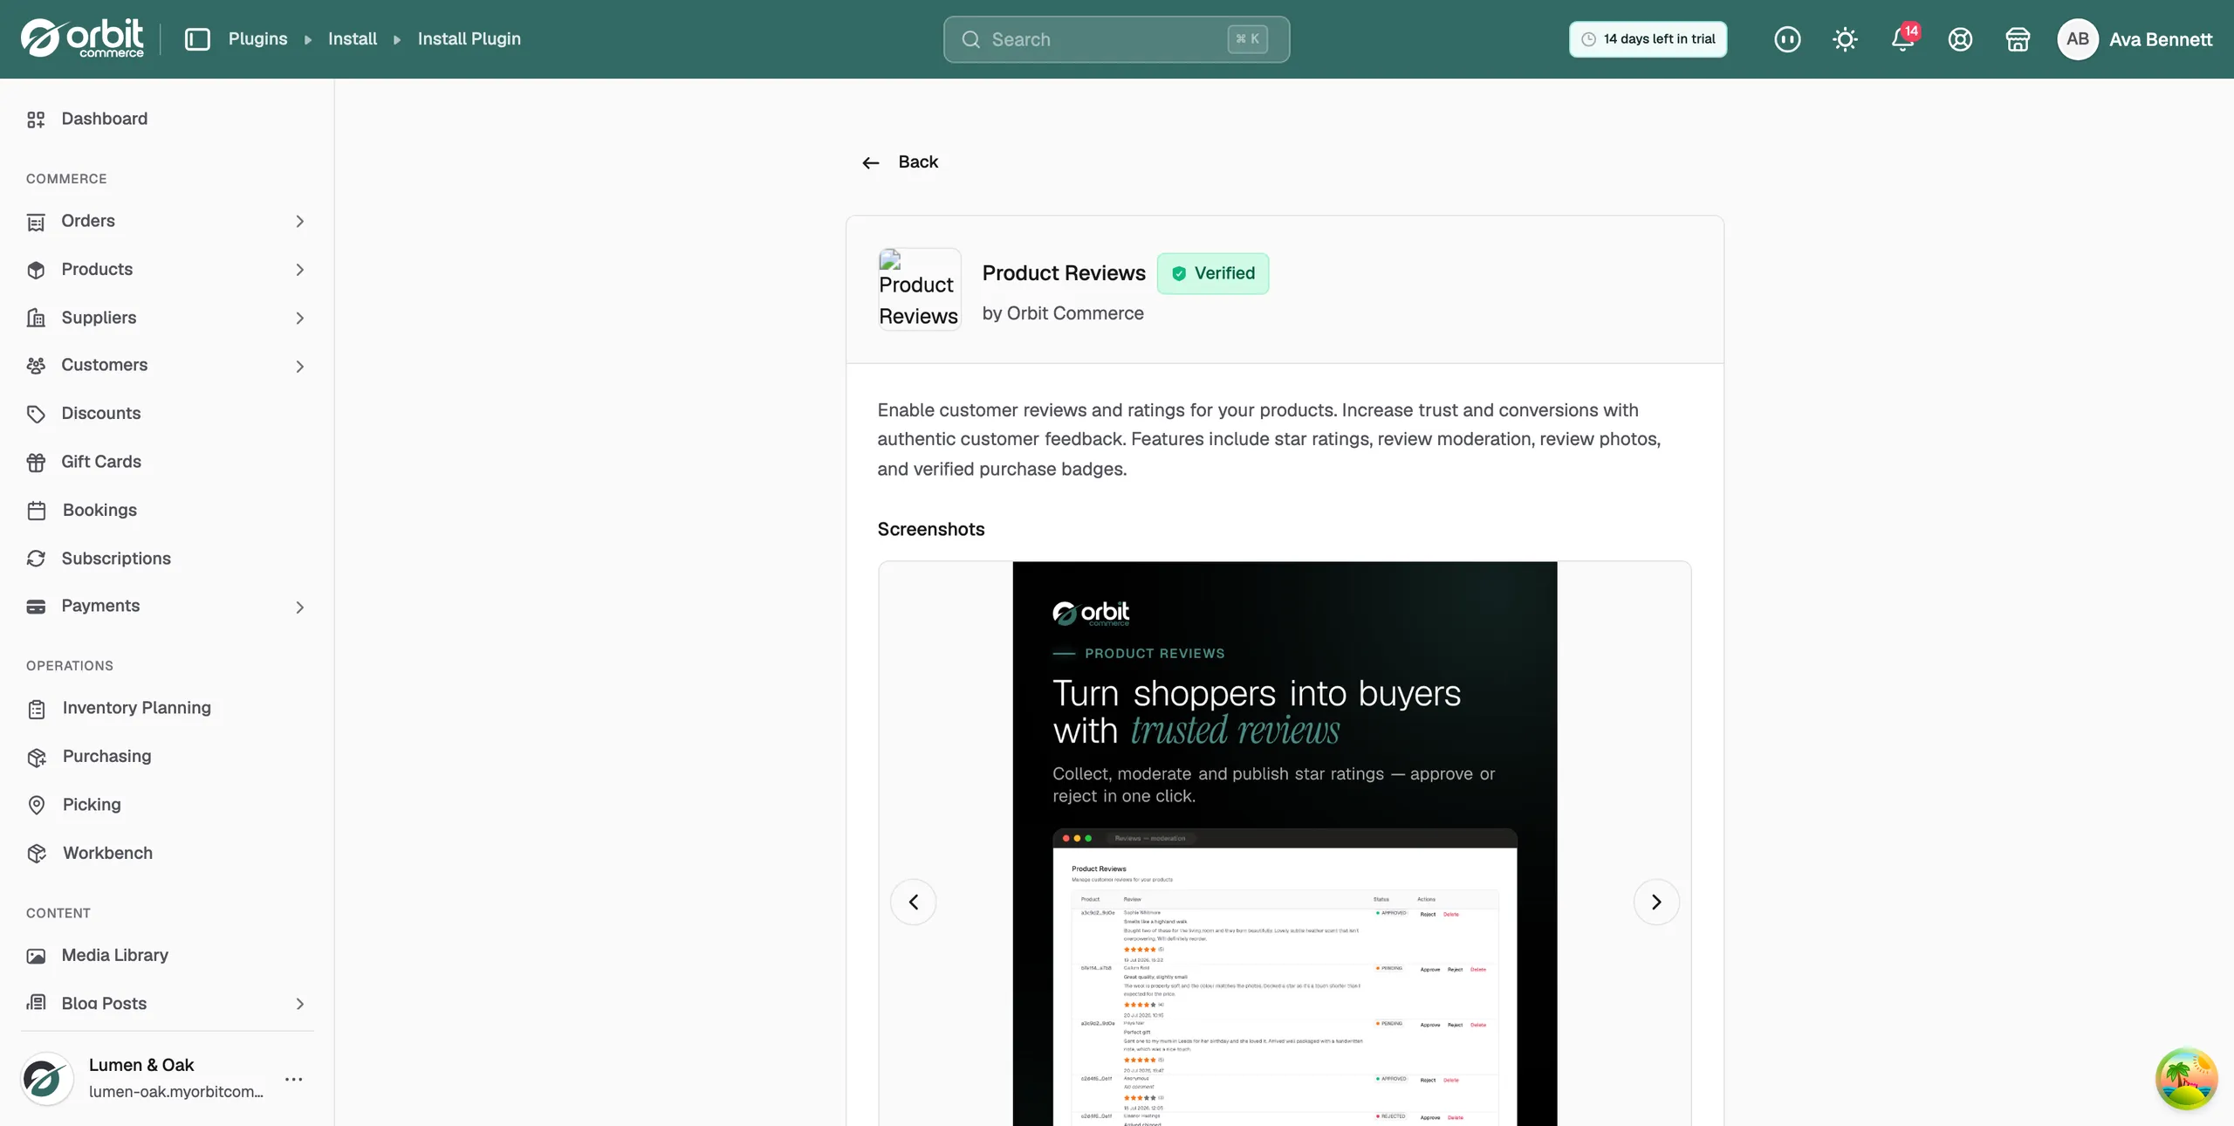Click the Product Reviews screenshot image
2234x1126 pixels.
[x=1285, y=843]
